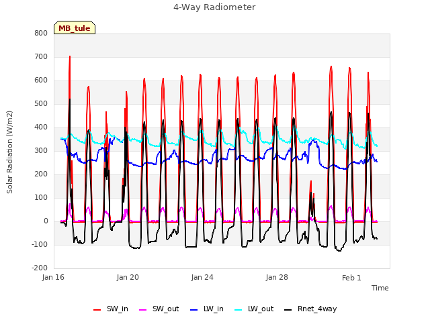Toggle the LW_out legend entry
Screen dimensions: 430x322
click(254, 309)
